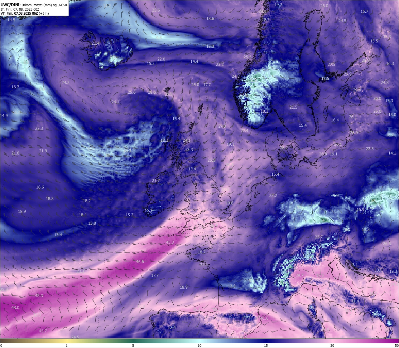Click the 24.2 value label
This screenshot has width=399, height=348.
click(65, 82)
